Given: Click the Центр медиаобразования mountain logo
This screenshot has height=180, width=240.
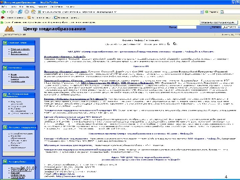Looking at the screenshot, I should coord(9,29).
